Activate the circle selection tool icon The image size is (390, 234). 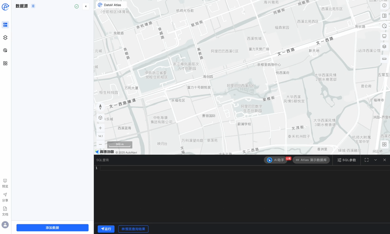coord(384,26)
